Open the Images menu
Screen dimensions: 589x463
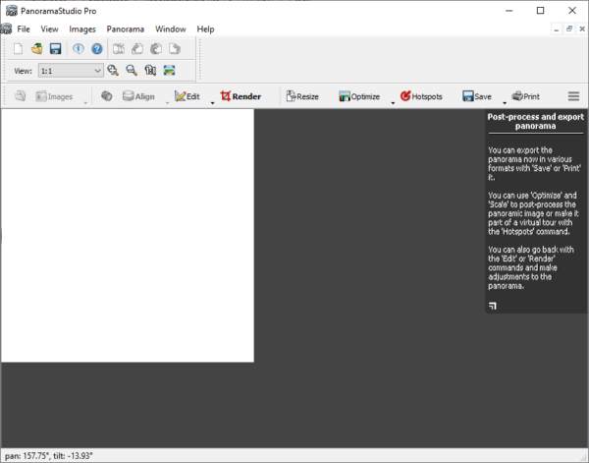[82, 29]
